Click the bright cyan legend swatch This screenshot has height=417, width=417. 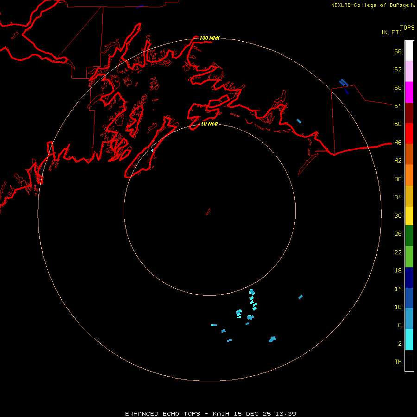[409, 340]
